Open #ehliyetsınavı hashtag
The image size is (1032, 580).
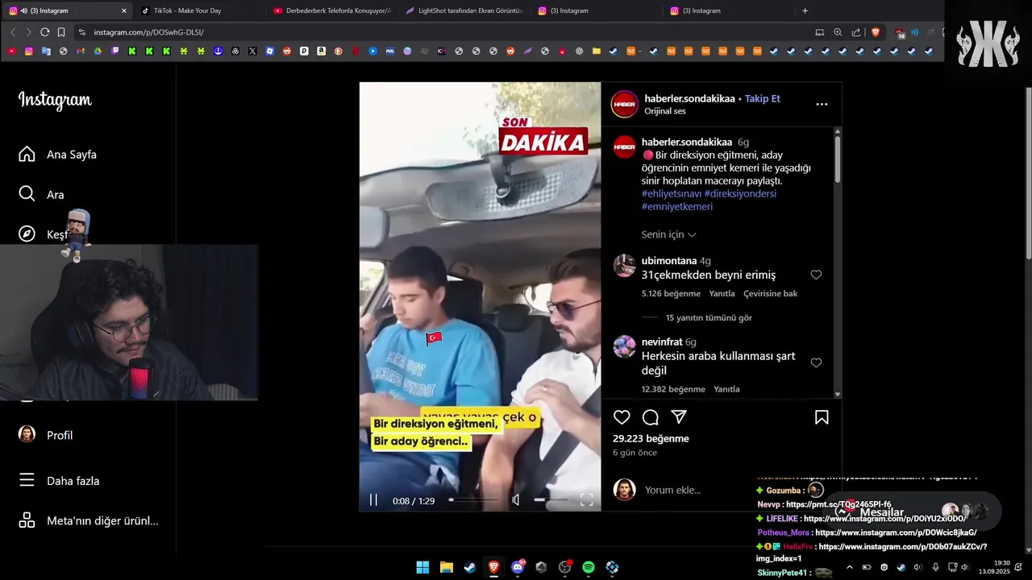point(671,193)
